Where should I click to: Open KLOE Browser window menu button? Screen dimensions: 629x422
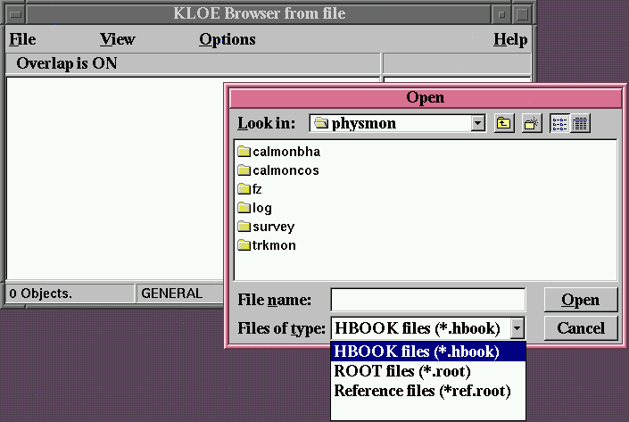pos(16,14)
